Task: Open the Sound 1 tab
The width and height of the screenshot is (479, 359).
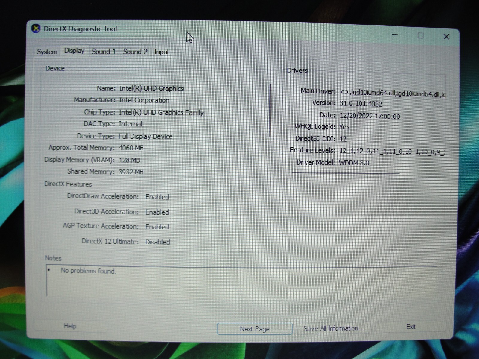Action: point(104,51)
